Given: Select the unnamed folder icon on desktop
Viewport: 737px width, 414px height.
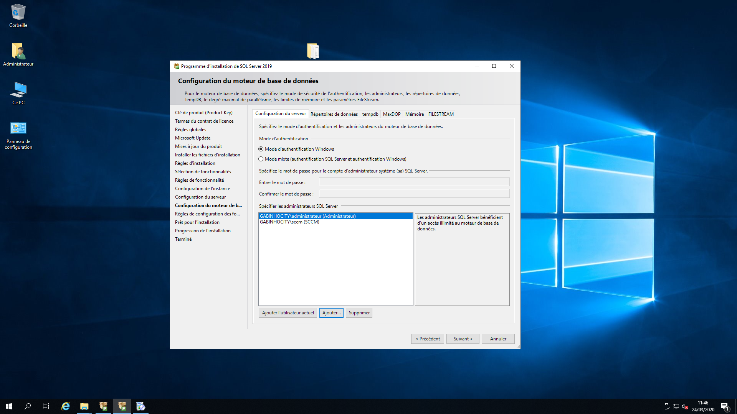Looking at the screenshot, I should coord(313,51).
